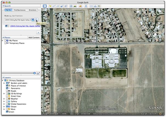Expand the My Places folder
The image size is (166, 117).
[3, 40]
